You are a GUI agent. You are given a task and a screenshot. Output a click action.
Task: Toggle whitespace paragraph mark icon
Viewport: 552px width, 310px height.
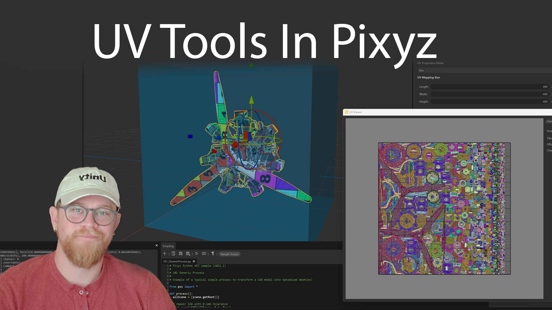click(213, 254)
